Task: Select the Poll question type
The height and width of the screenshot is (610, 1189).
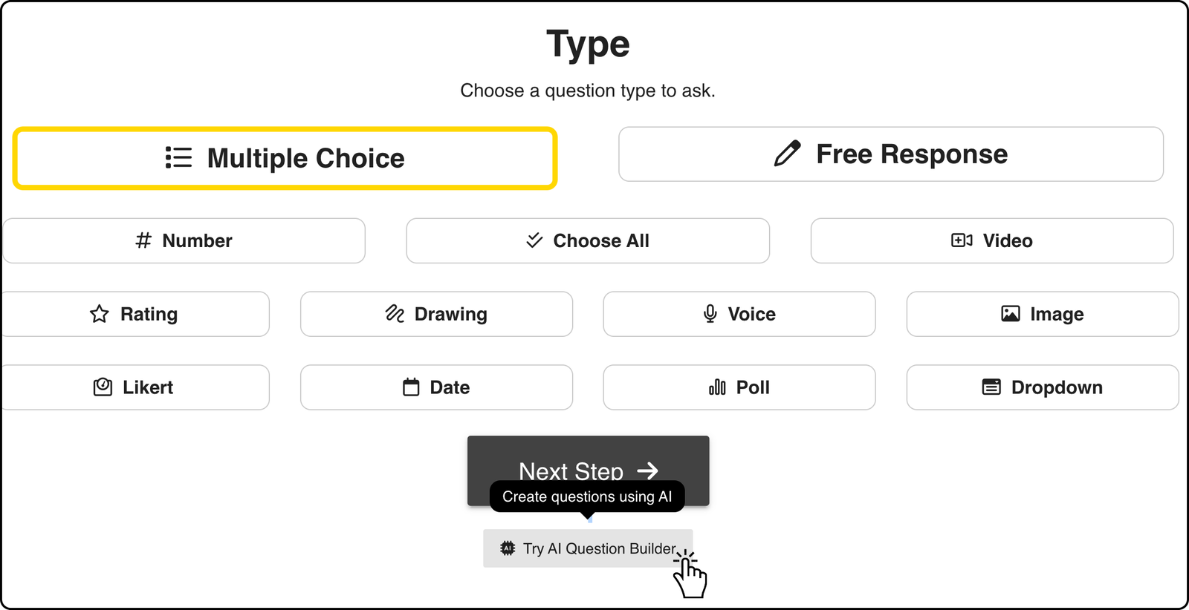Action: tap(739, 387)
